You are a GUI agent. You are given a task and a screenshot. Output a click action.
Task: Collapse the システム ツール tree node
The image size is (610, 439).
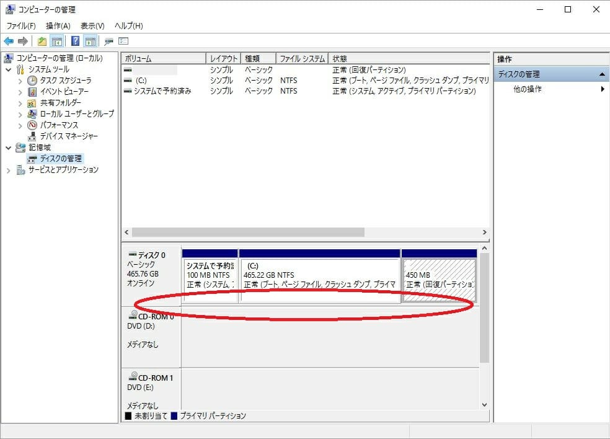point(9,69)
